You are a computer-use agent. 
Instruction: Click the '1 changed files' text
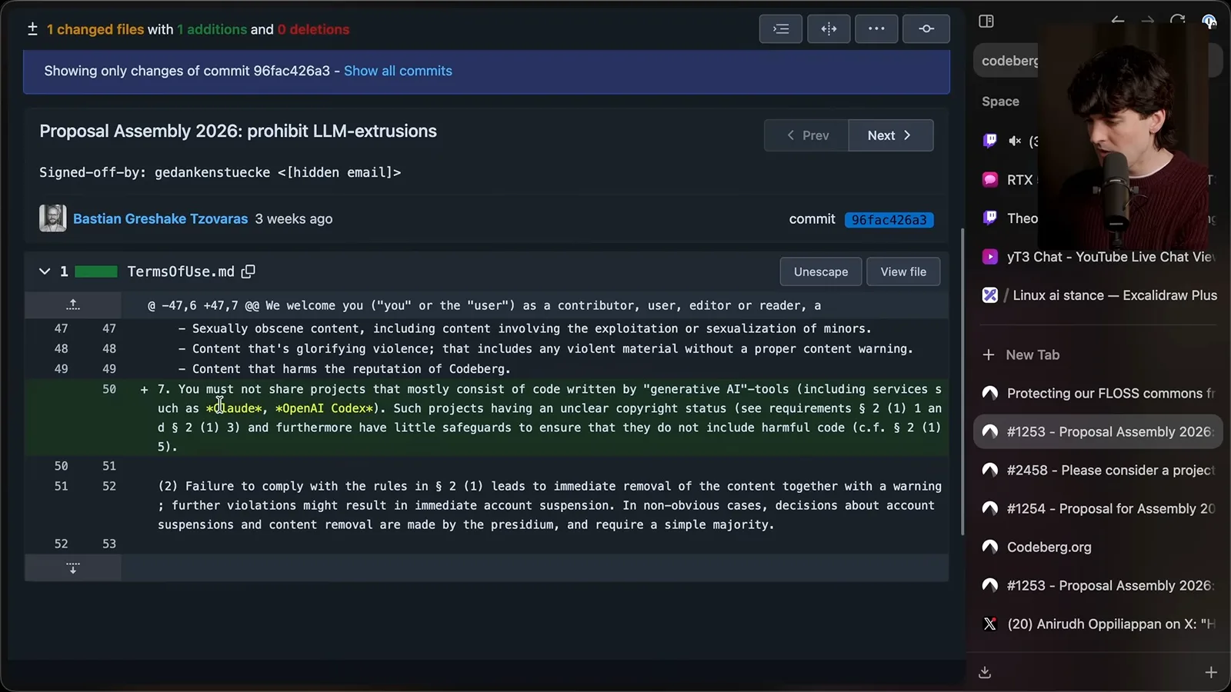95,29
